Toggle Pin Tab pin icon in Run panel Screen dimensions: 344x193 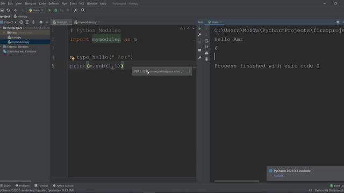[199, 58]
